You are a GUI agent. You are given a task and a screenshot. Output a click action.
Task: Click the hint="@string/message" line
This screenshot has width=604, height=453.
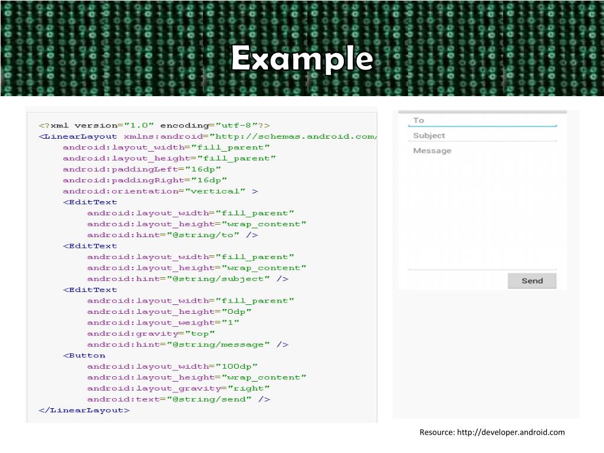(x=188, y=344)
